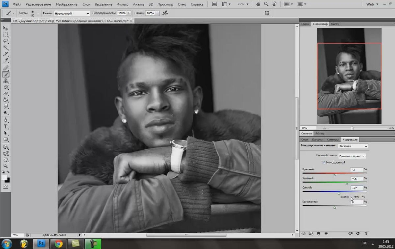Click the Zoom magnifier in application bar

pyautogui.click(x=266, y=4)
